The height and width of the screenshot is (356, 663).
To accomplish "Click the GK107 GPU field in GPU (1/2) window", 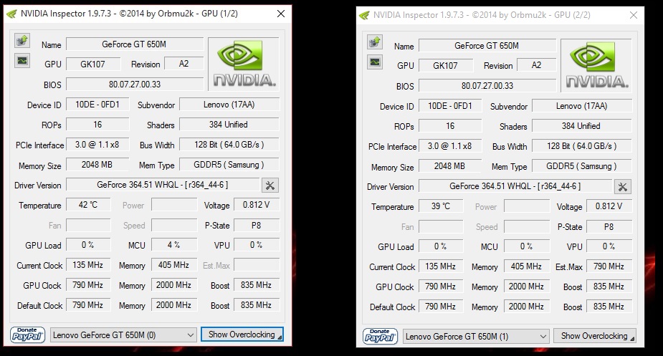I will coord(93,64).
